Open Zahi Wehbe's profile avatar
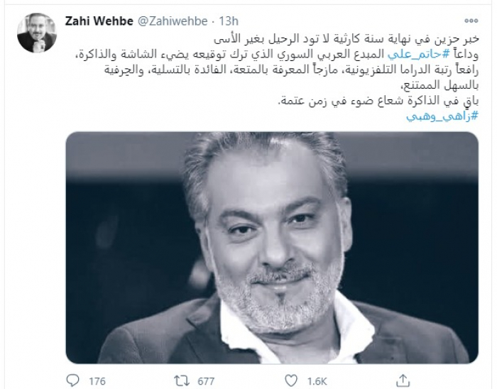This screenshot has width=497, height=389. [37, 33]
